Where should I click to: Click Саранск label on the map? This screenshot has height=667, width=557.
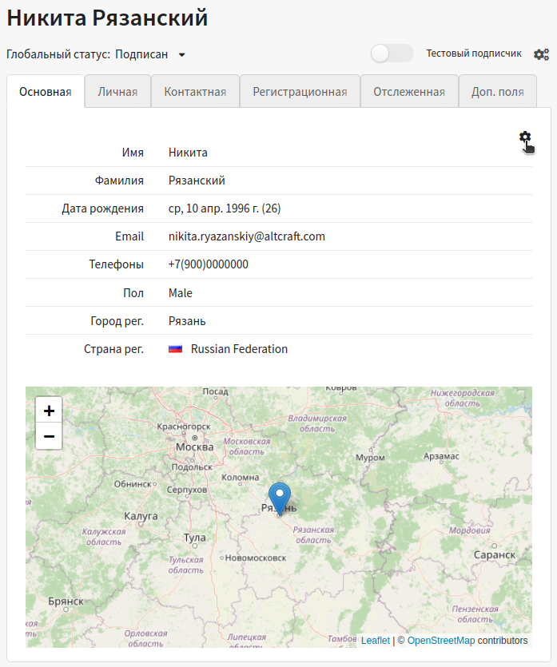pos(495,554)
